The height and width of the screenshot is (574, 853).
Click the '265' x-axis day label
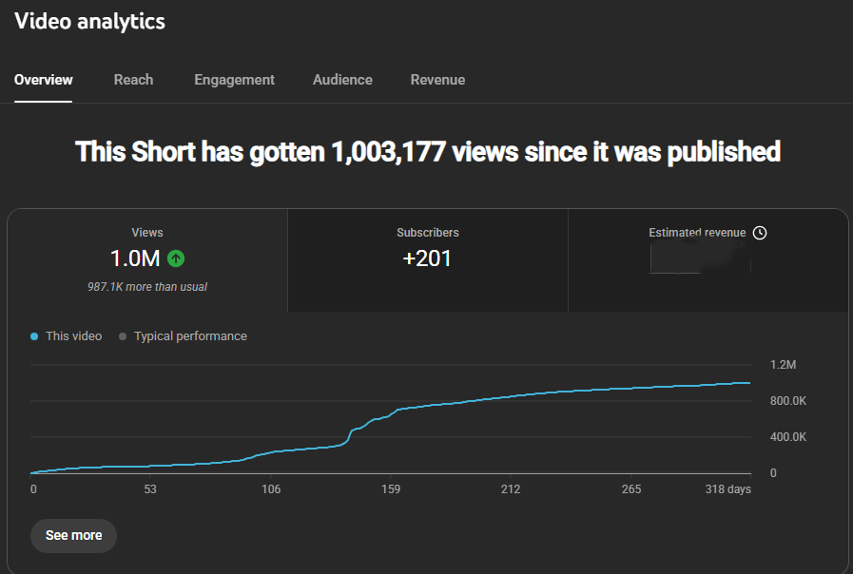point(631,489)
